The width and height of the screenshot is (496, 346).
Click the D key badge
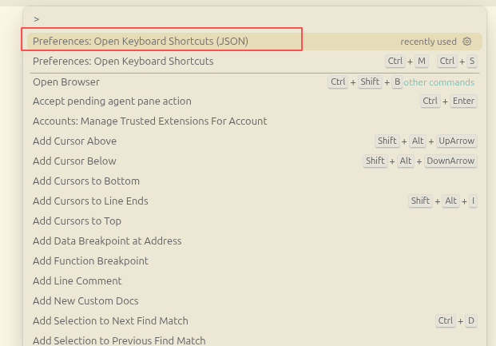pos(471,320)
